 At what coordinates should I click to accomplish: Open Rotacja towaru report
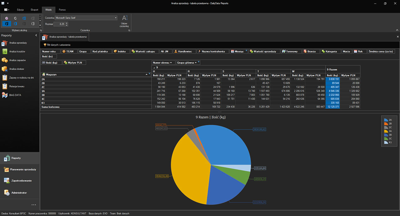pyautogui.click(x=17, y=86)
